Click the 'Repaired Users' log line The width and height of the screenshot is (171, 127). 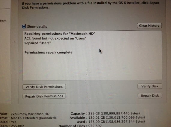pyautogui.click(x=37, y=43)
